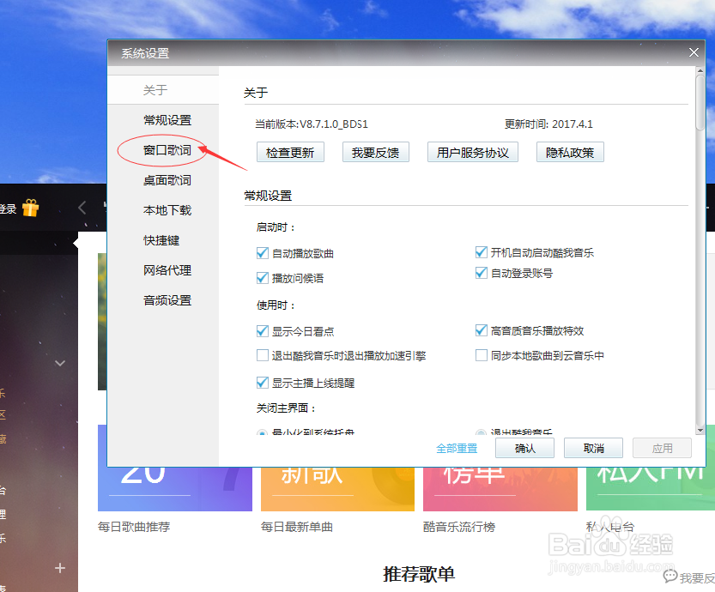Click the settings scrollbar down arrow
Image resolution: width=715 pixels, height=592 pixels.
pos(700,430)
